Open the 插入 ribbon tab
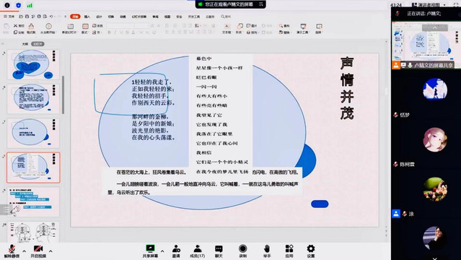The width and height of the screenshot is (461, 260). tap(87, 17)
